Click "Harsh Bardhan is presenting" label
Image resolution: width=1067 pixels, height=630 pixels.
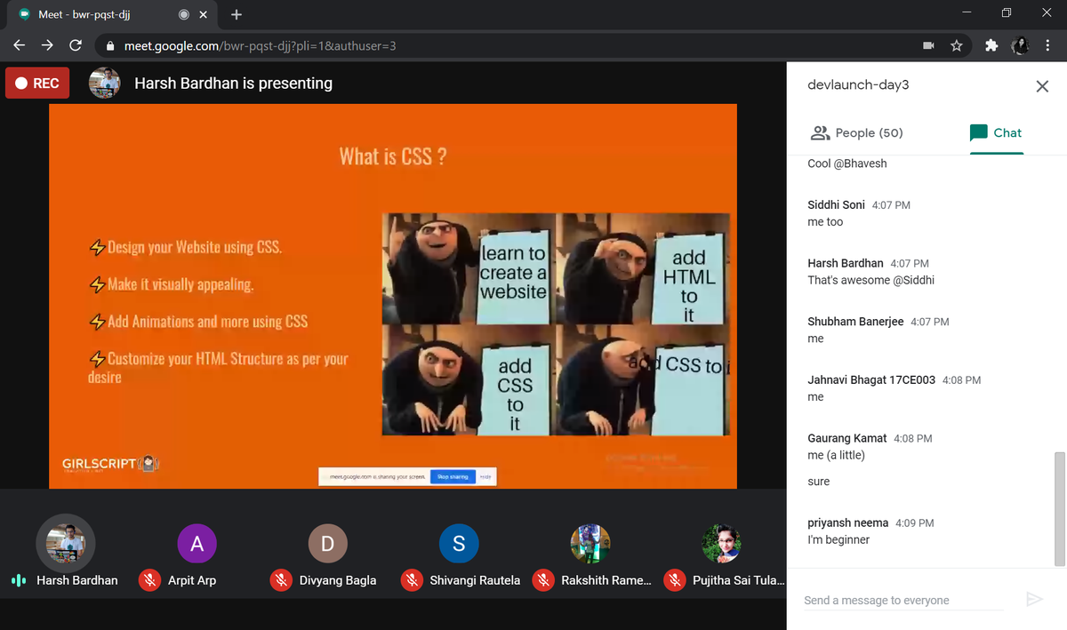tap(233, 84)
